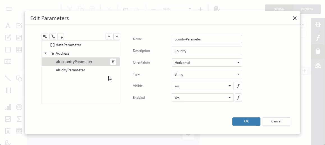This screenshot has height=145, width=325.
Task: Switch to the PREVIEW tab
Action: coord(307,9)
